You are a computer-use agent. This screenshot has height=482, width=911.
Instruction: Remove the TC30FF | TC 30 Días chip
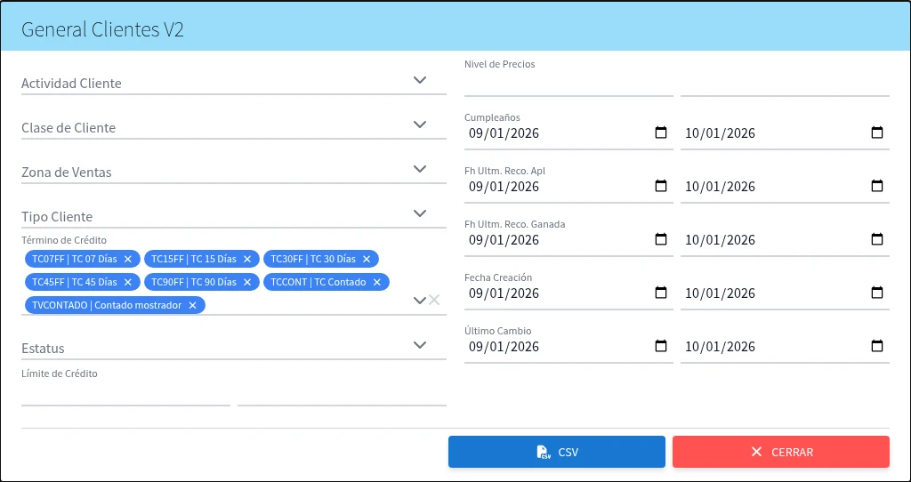coord(366,259)
